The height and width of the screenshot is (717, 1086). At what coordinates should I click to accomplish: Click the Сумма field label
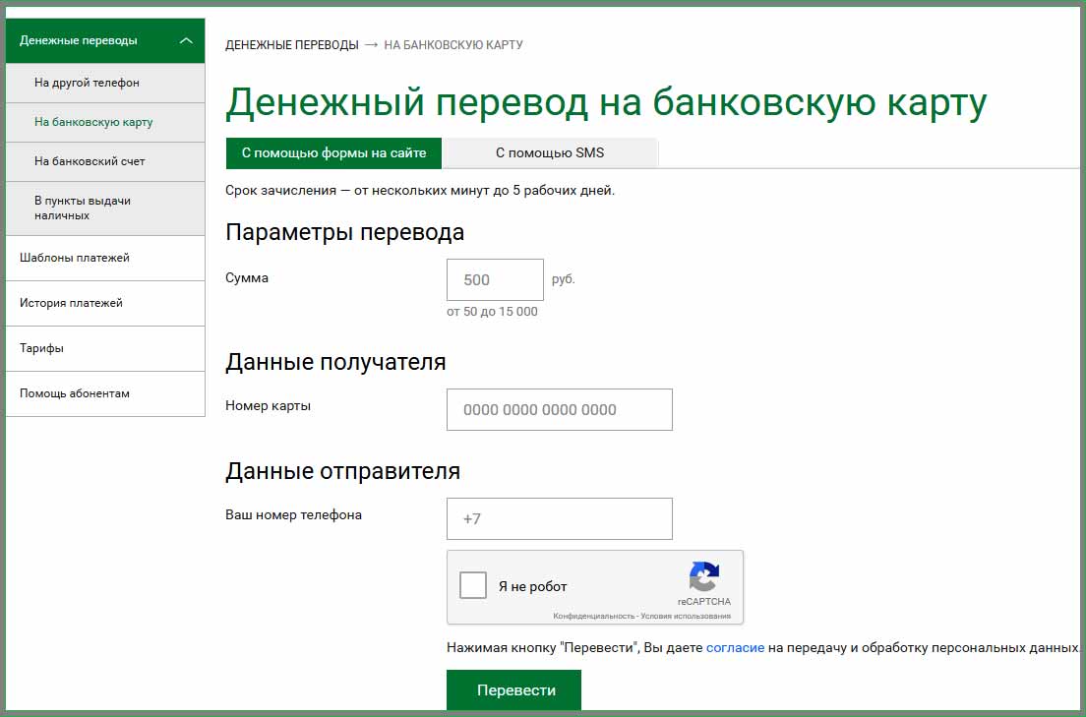tap(247, 277)
